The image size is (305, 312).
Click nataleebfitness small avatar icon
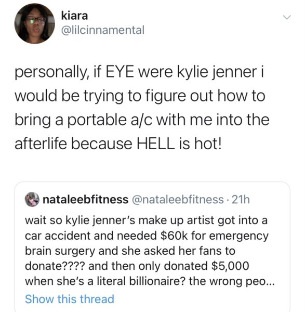(32, 199)
